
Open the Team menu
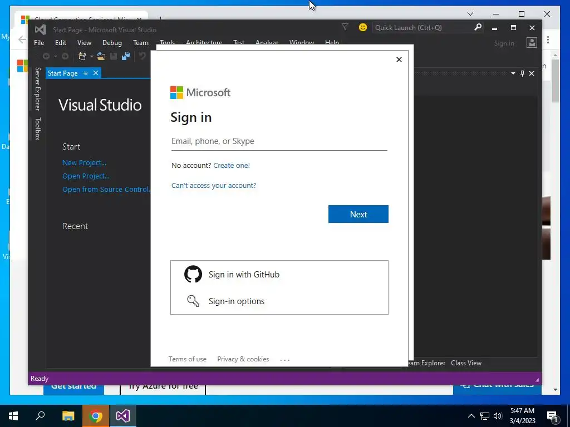[x=141, y=42]
